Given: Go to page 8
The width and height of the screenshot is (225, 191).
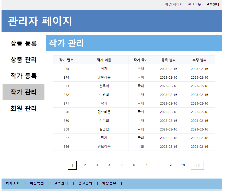Looking at the screenshot, I should click(x=158, y=165).
